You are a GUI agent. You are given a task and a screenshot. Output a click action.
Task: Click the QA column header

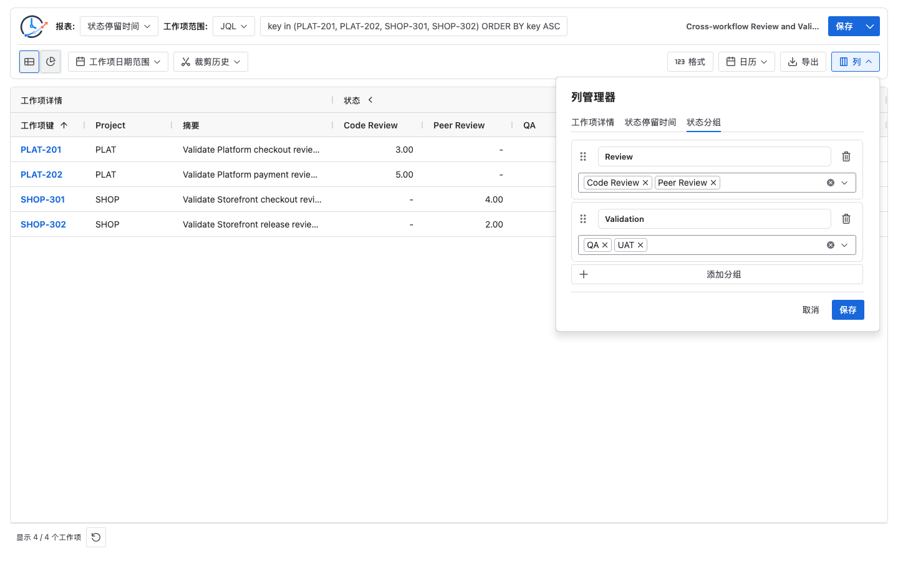(x=529, y=125)
